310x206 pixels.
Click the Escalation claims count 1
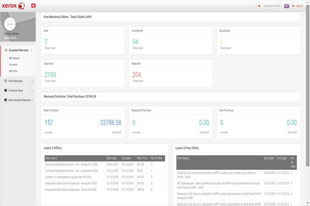click(x=222, y=42)
